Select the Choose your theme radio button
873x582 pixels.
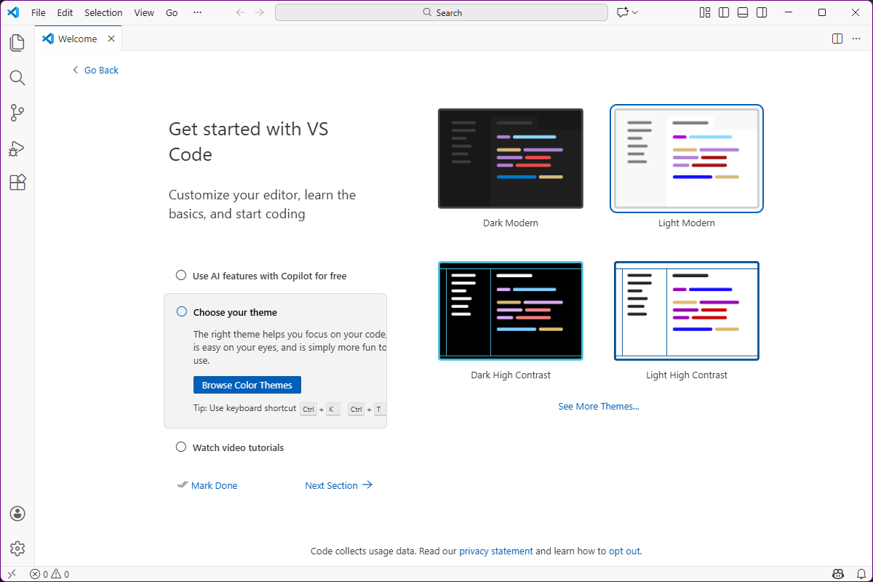181,311
